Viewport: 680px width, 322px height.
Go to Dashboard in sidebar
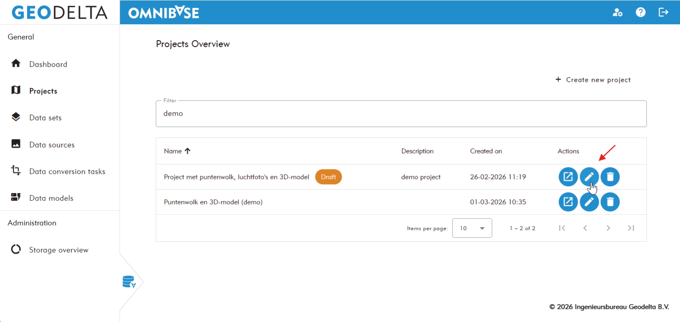click(x=48, y=64)
